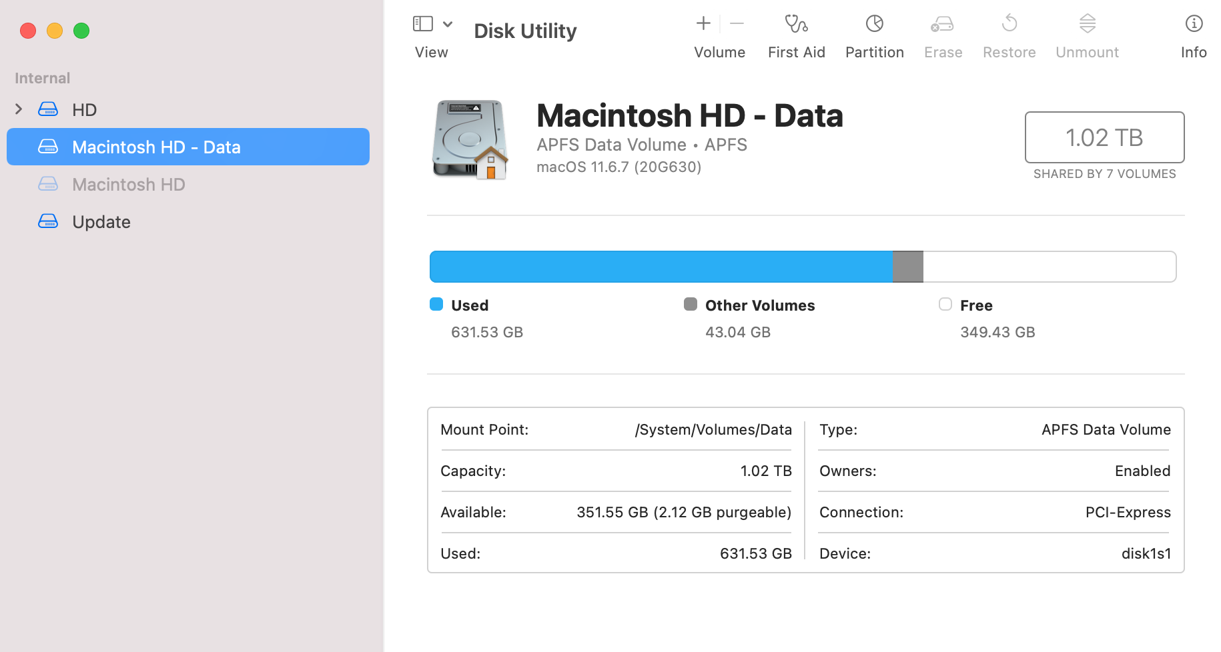The height and width of the screenshot is (652, 1221).
Task: Click the 351.55 GB (2.12 GB purgeable) value
Action: (x=684, y=512)
